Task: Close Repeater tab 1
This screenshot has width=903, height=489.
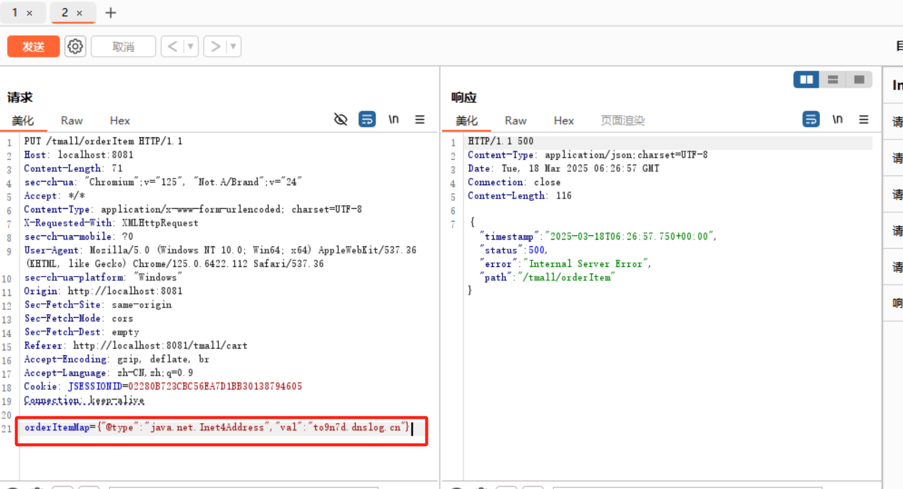Action: coord(30,13)
